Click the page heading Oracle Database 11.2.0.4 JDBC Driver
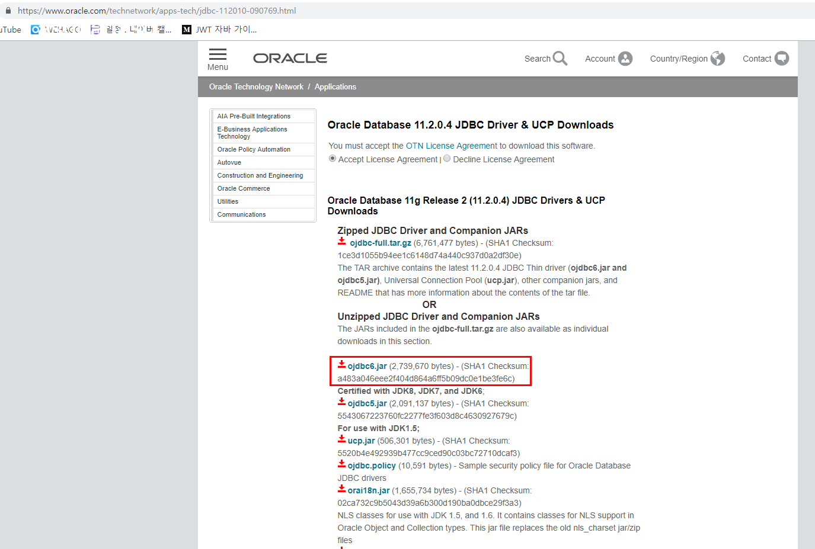 pyautogui.click(x=471, y=125)
